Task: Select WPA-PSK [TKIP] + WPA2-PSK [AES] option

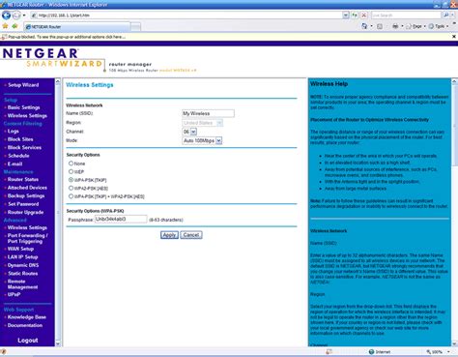Action: [x=71, y=196]
